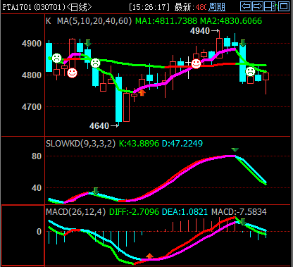Click the green sad face near the latest candles
The width and height of the screenshot is (293, 267).
pos(250,71)
